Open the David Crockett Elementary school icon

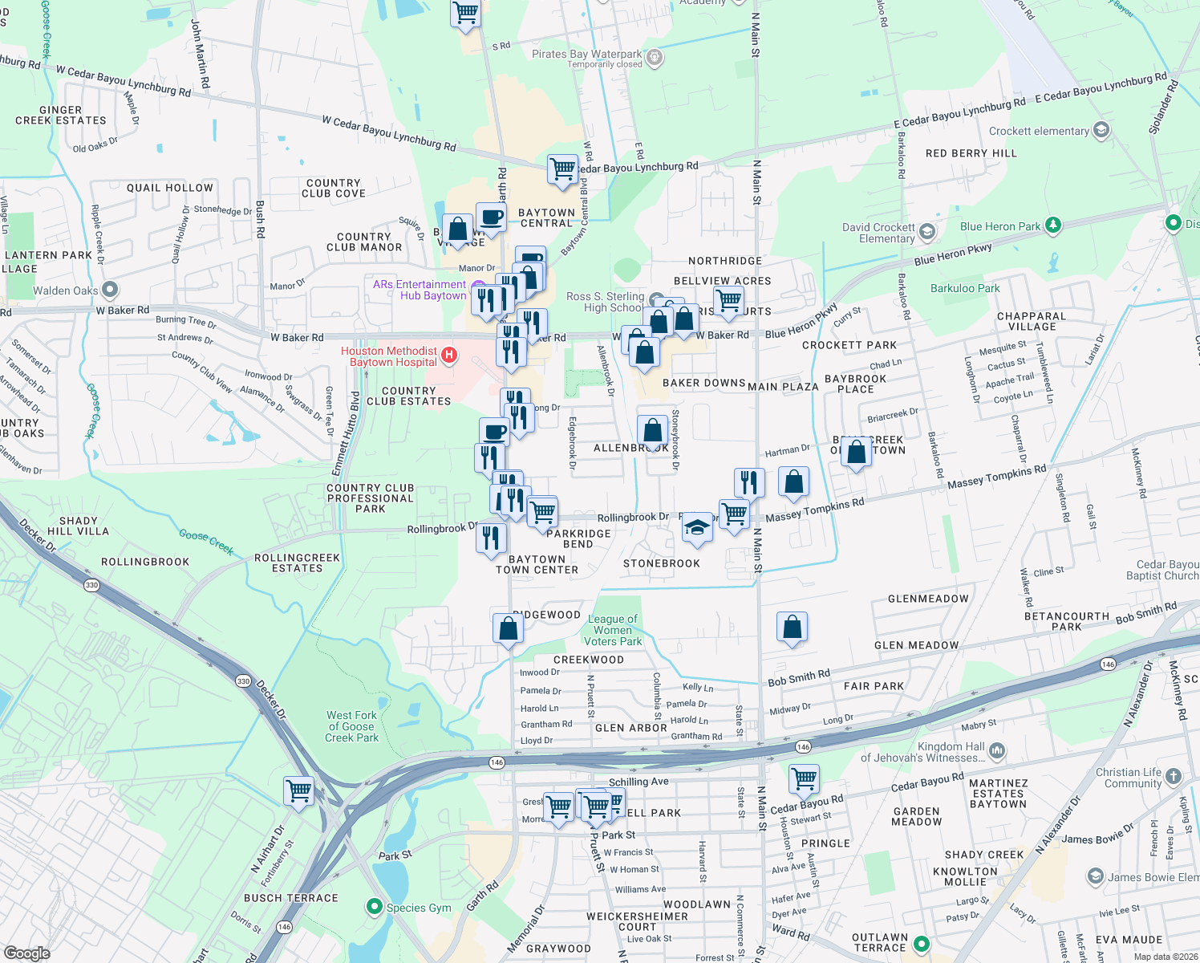pyautogui.click(x=926, y=231)
